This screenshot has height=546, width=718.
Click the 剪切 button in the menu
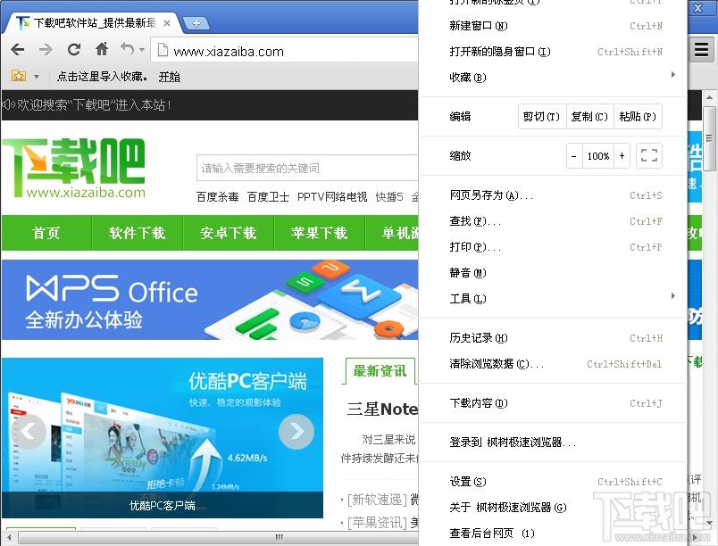[x=542, y=117]
